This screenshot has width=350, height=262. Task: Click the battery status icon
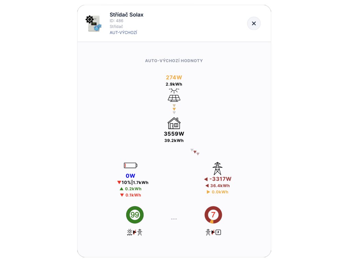[x=130, y=165]
